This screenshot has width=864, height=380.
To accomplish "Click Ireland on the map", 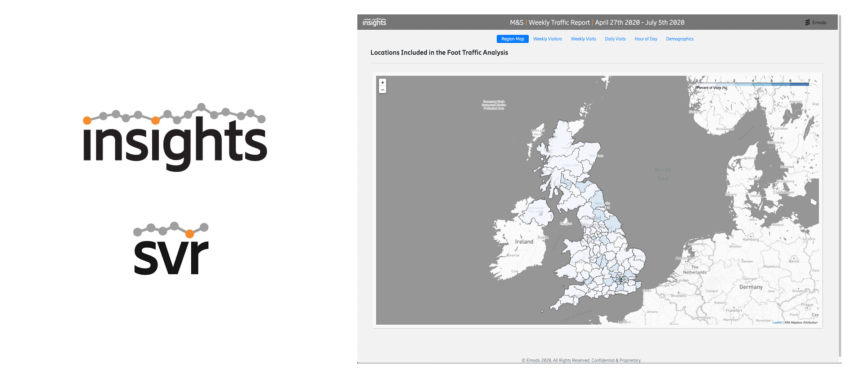I will [x=524, y=242].
